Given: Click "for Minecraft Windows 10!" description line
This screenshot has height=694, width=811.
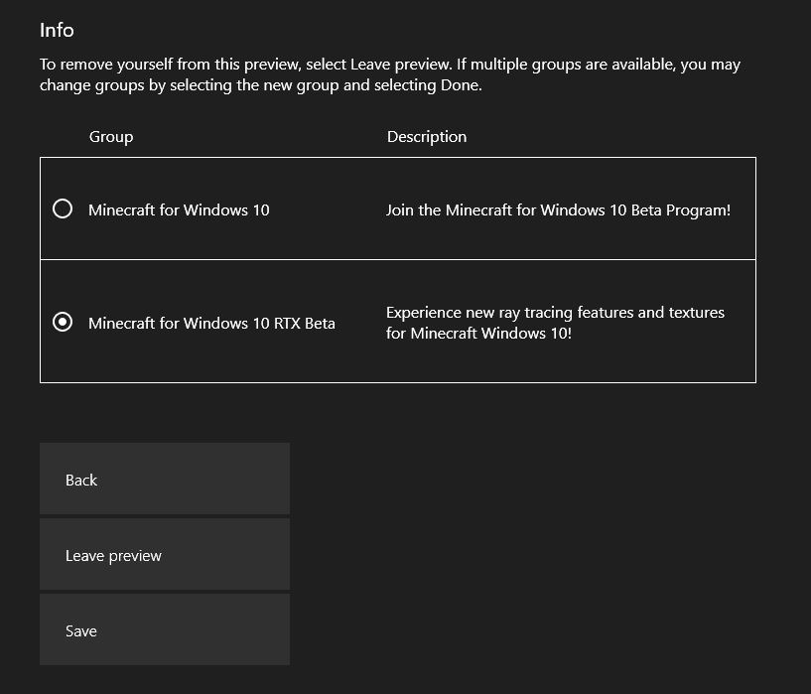Looking at the screenshot, I should [478, 334].
